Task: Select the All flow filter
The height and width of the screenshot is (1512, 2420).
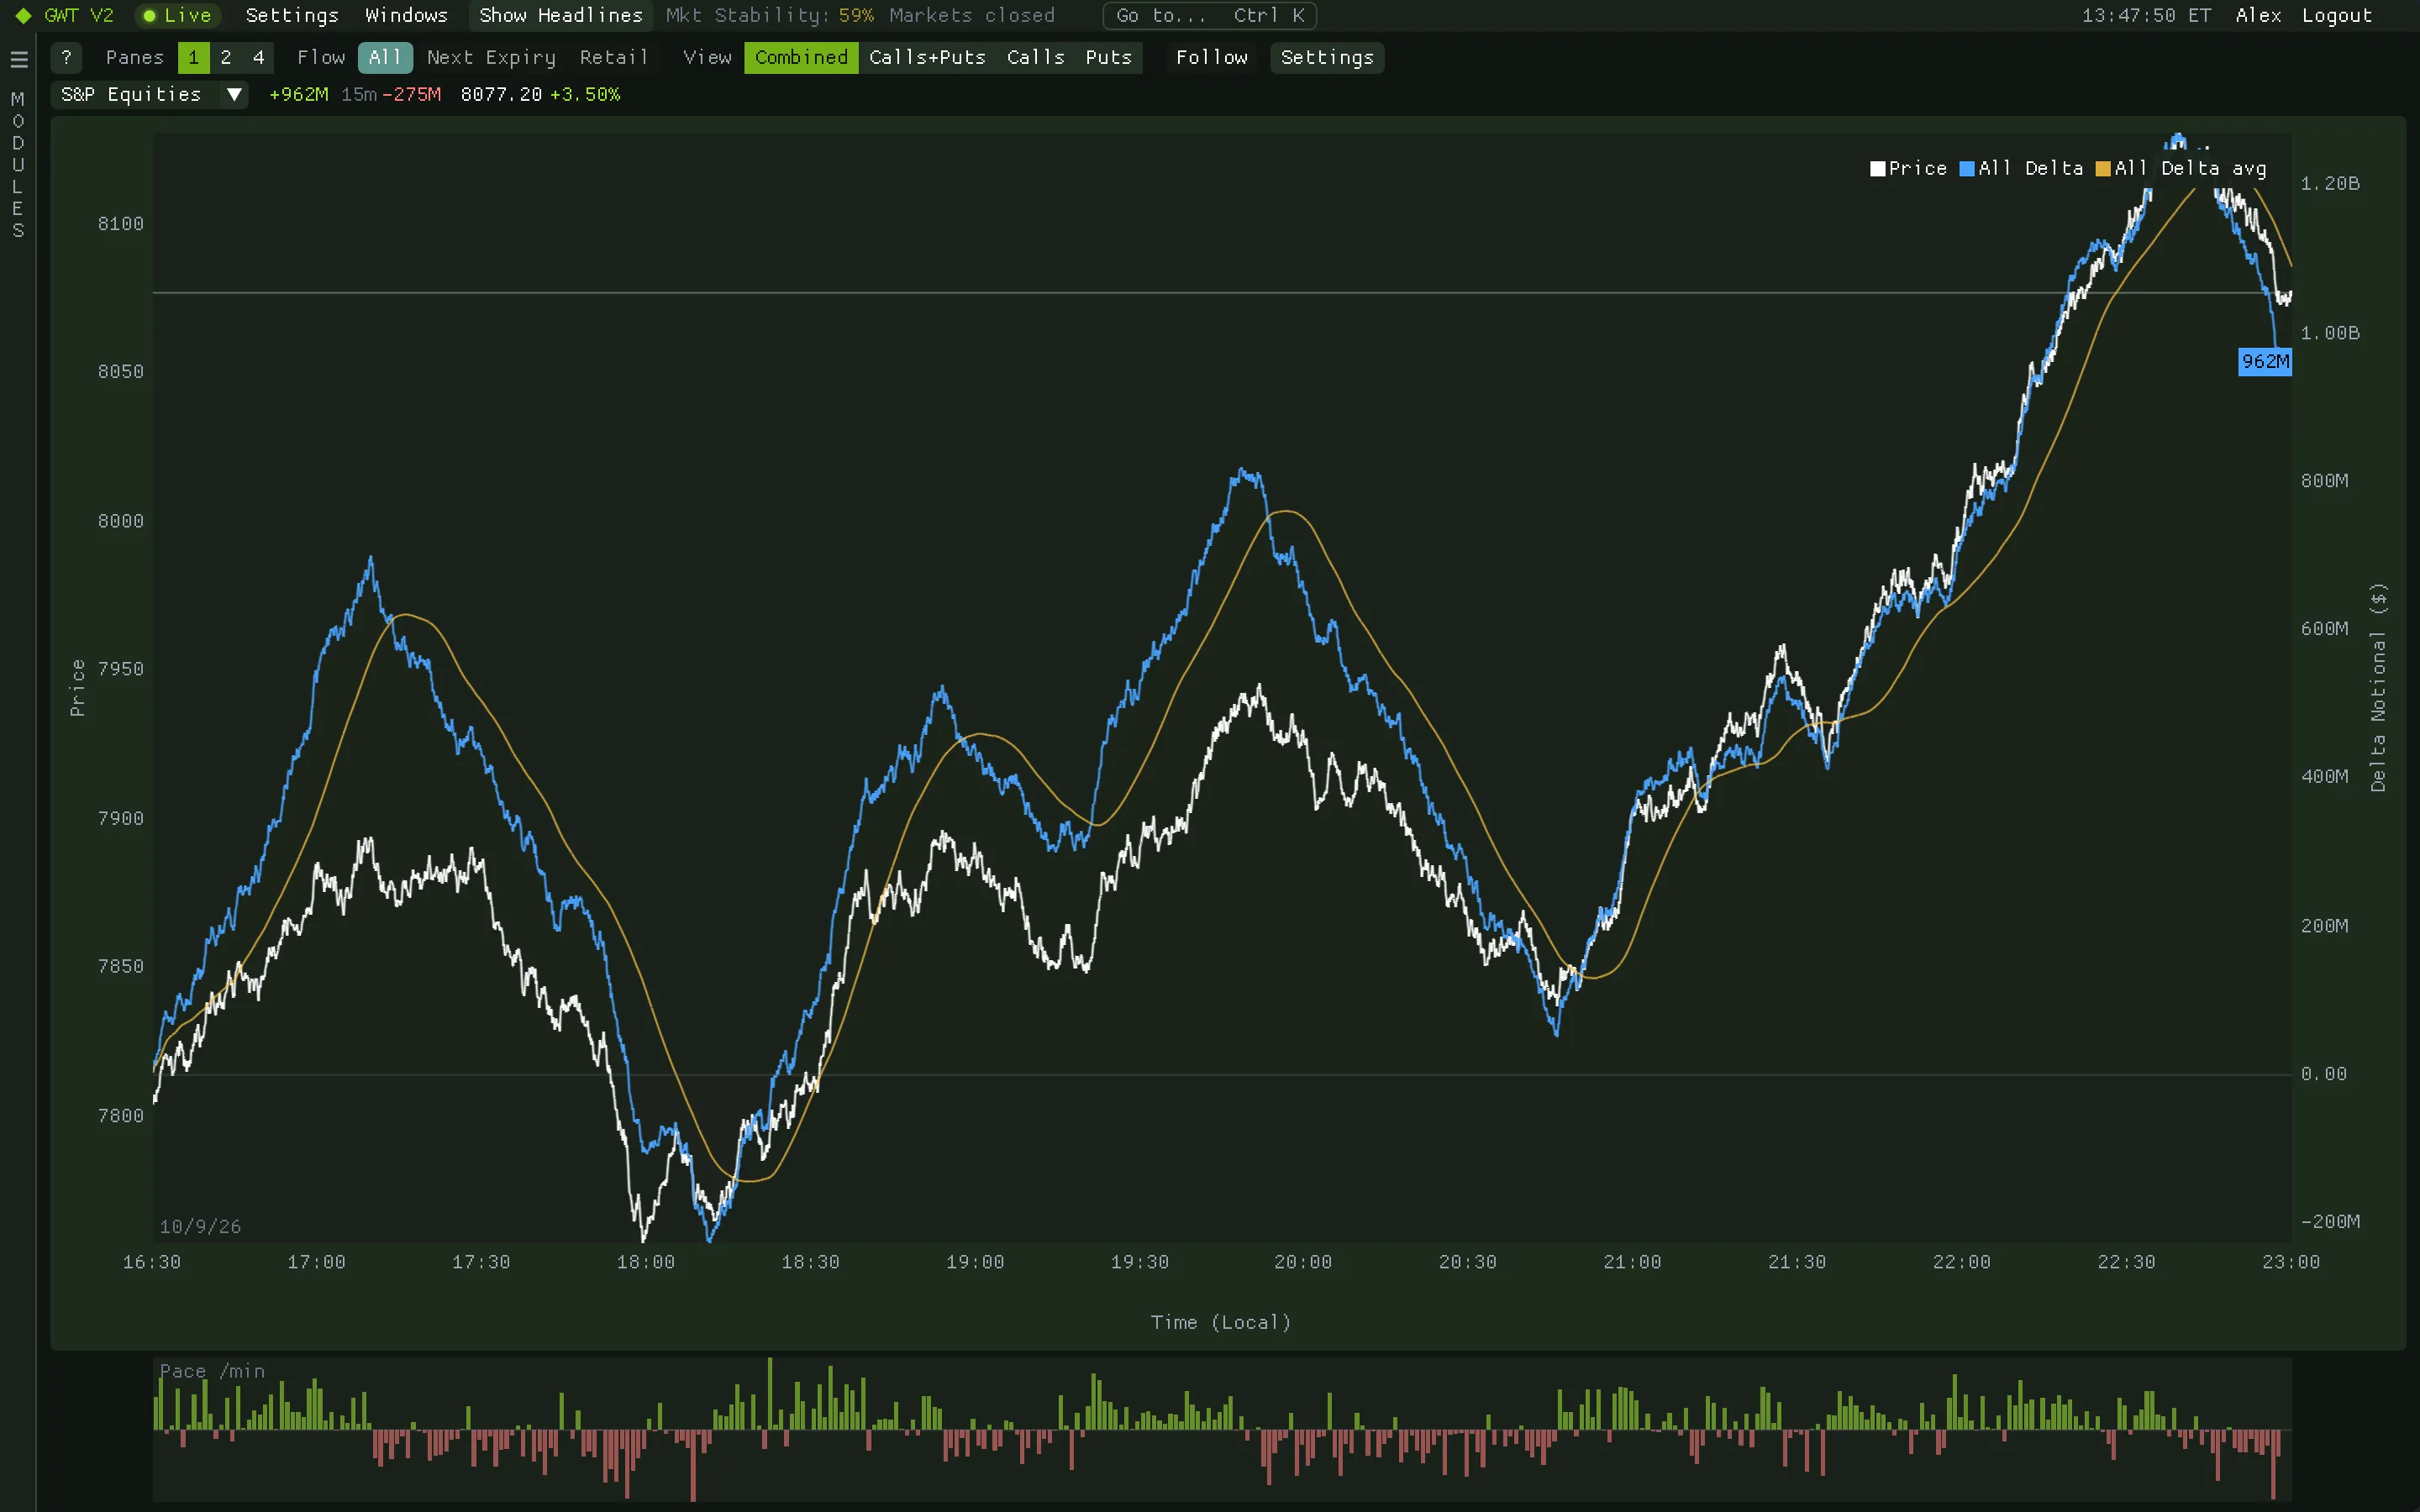Action: click(x=385, y=57)
